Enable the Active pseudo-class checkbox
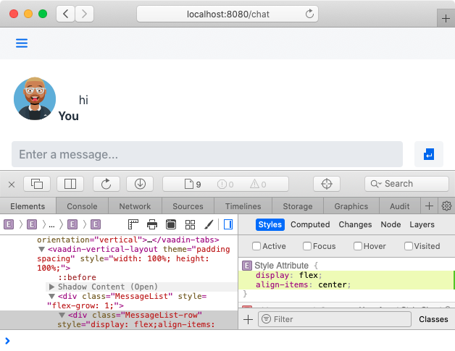The image size is (455, 351). tap(256, 246)
